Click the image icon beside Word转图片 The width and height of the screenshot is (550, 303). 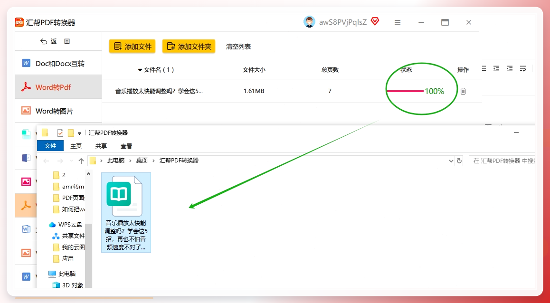[x=26, y=111]
